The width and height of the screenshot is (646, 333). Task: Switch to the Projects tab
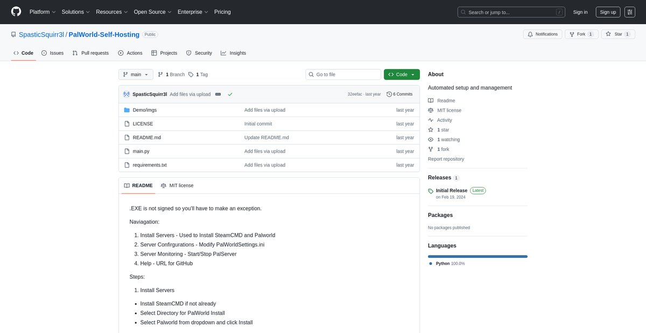[x=164, y=53]
